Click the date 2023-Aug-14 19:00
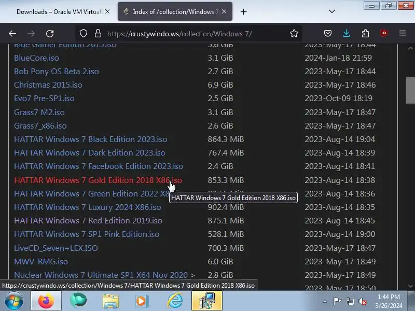The image size is (415, 311). (x=340, y=234)
